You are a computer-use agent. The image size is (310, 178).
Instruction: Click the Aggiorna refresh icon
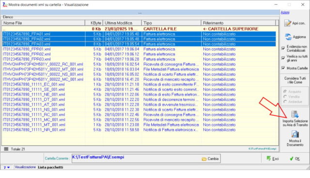[x=288, y=37]
